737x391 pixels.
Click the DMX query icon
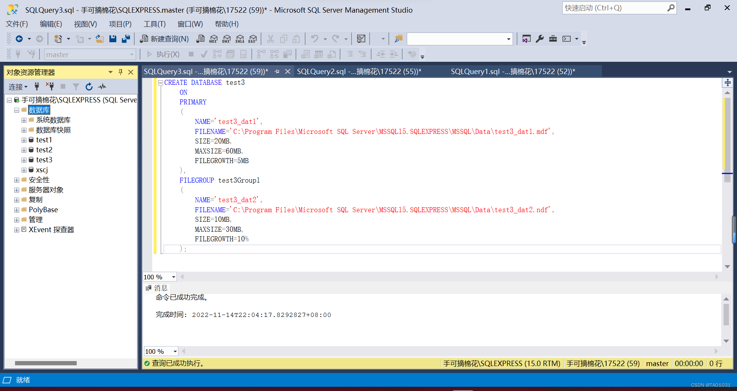pyautogui.click(x=226, y=39)
